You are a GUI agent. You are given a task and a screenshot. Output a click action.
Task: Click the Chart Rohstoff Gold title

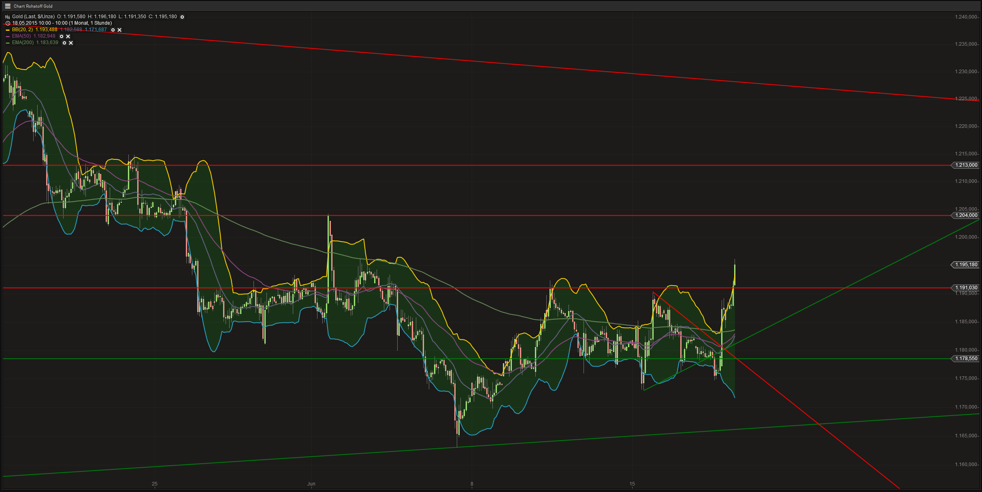(x=33, y=6)
